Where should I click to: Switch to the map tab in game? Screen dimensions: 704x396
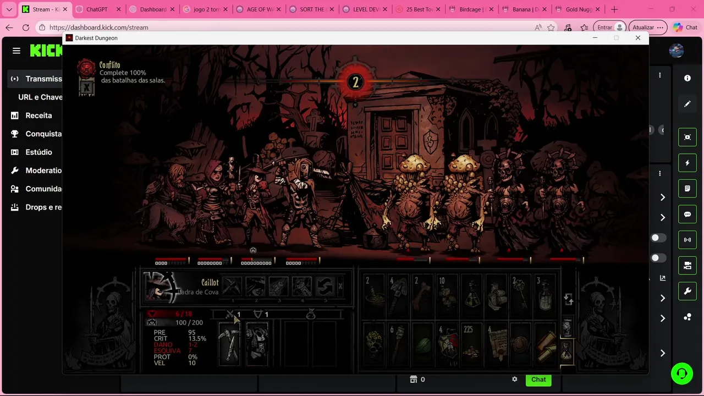566,327
